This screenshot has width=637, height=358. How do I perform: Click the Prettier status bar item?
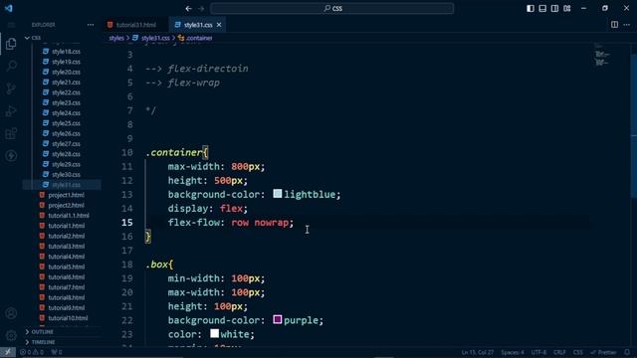point(603,352)
